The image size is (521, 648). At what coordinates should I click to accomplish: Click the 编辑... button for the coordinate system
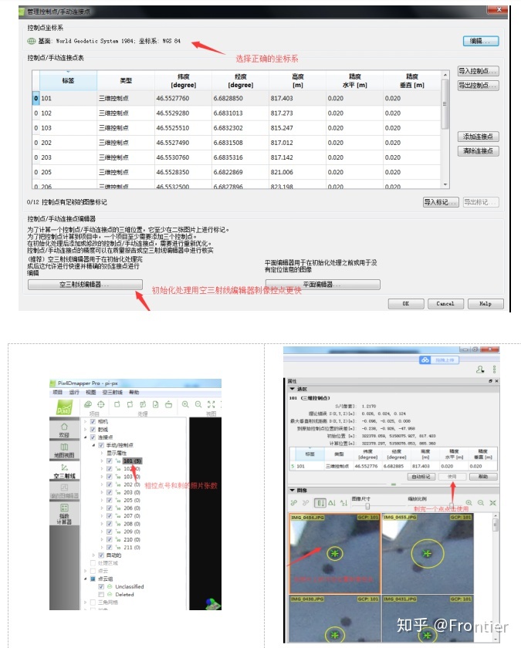click(480, 41)
